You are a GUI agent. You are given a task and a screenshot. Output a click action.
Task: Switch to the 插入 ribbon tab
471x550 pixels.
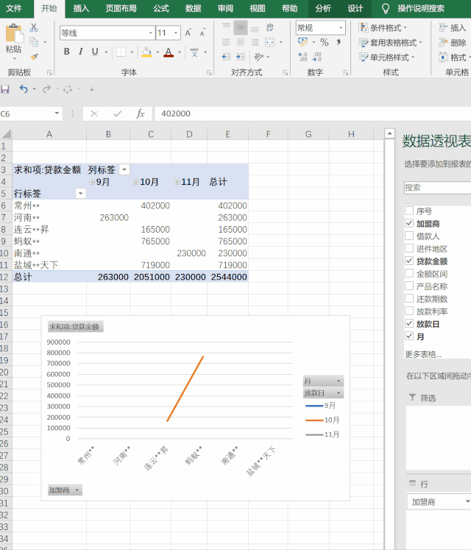tap(81, 8)
